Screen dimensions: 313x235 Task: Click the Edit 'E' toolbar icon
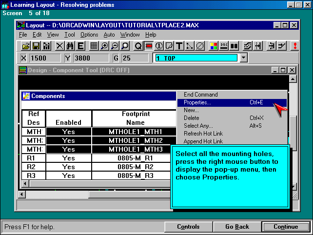pos(80,46)
